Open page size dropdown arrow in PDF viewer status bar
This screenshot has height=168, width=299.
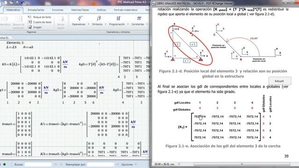coord(179,164)
